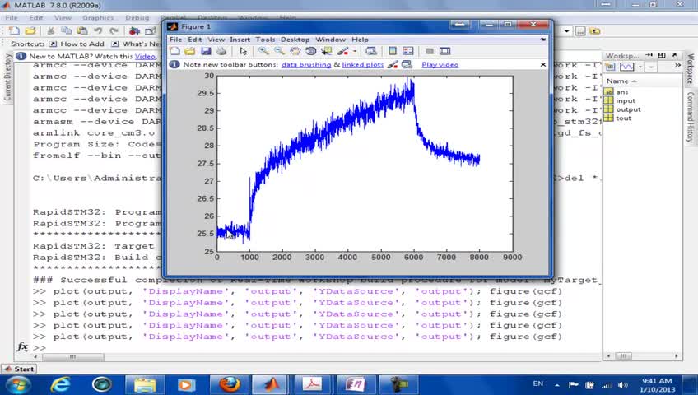
Task: Expand the current directory dropdown arrow
Action: (566, 31)
